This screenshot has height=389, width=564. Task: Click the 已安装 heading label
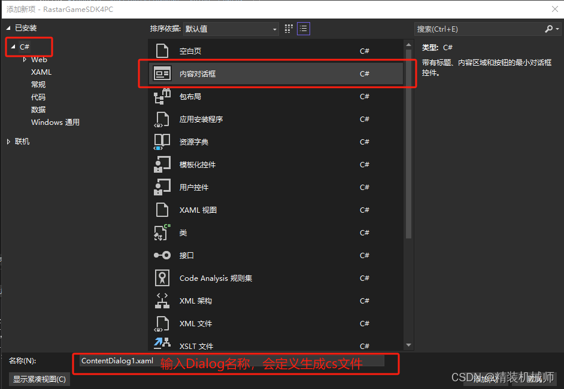(26, 28)
